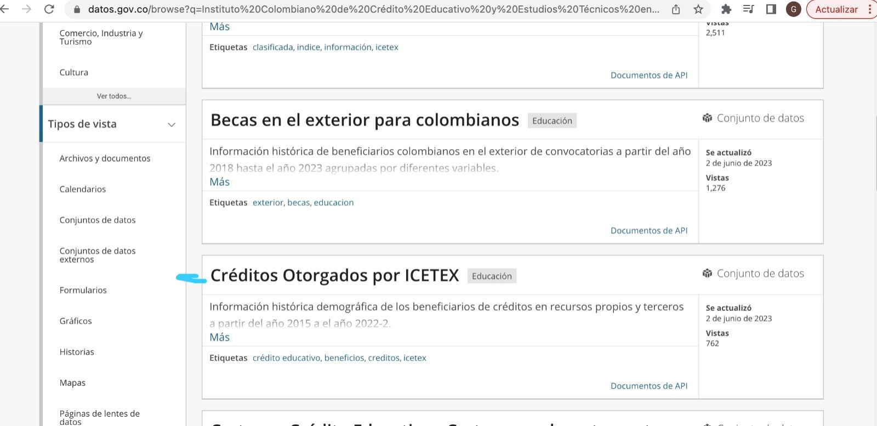Click the información tag
The width and height of the screenshot is (877, 426).
348,47
